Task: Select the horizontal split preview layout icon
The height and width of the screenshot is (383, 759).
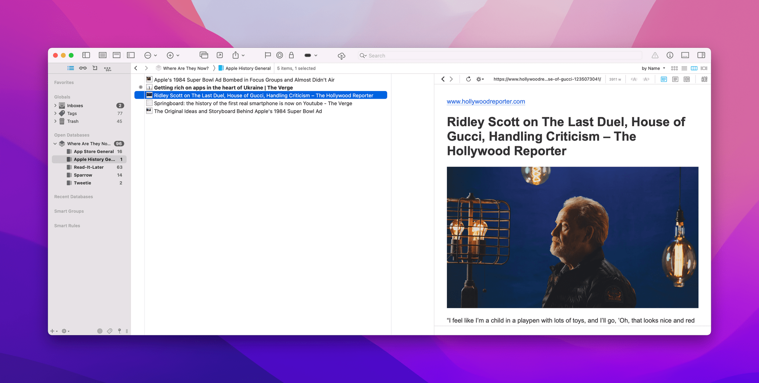Action: coord(117,55)
